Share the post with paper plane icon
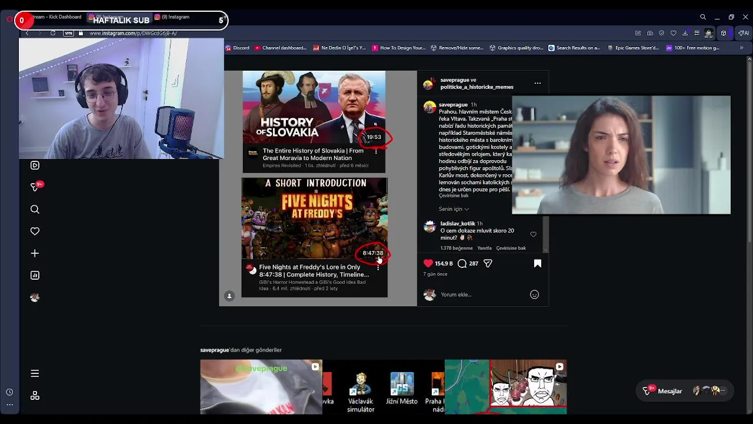 point(488,263)
